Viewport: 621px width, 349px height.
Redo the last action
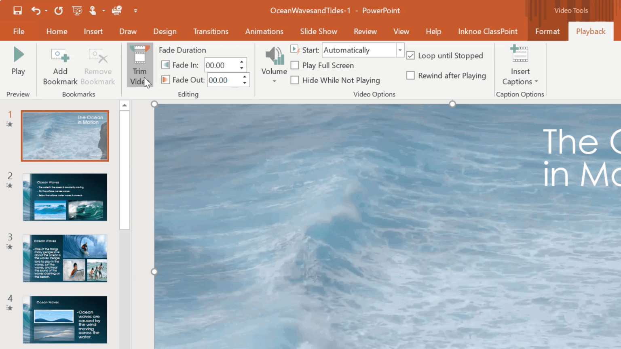[58, 11]
